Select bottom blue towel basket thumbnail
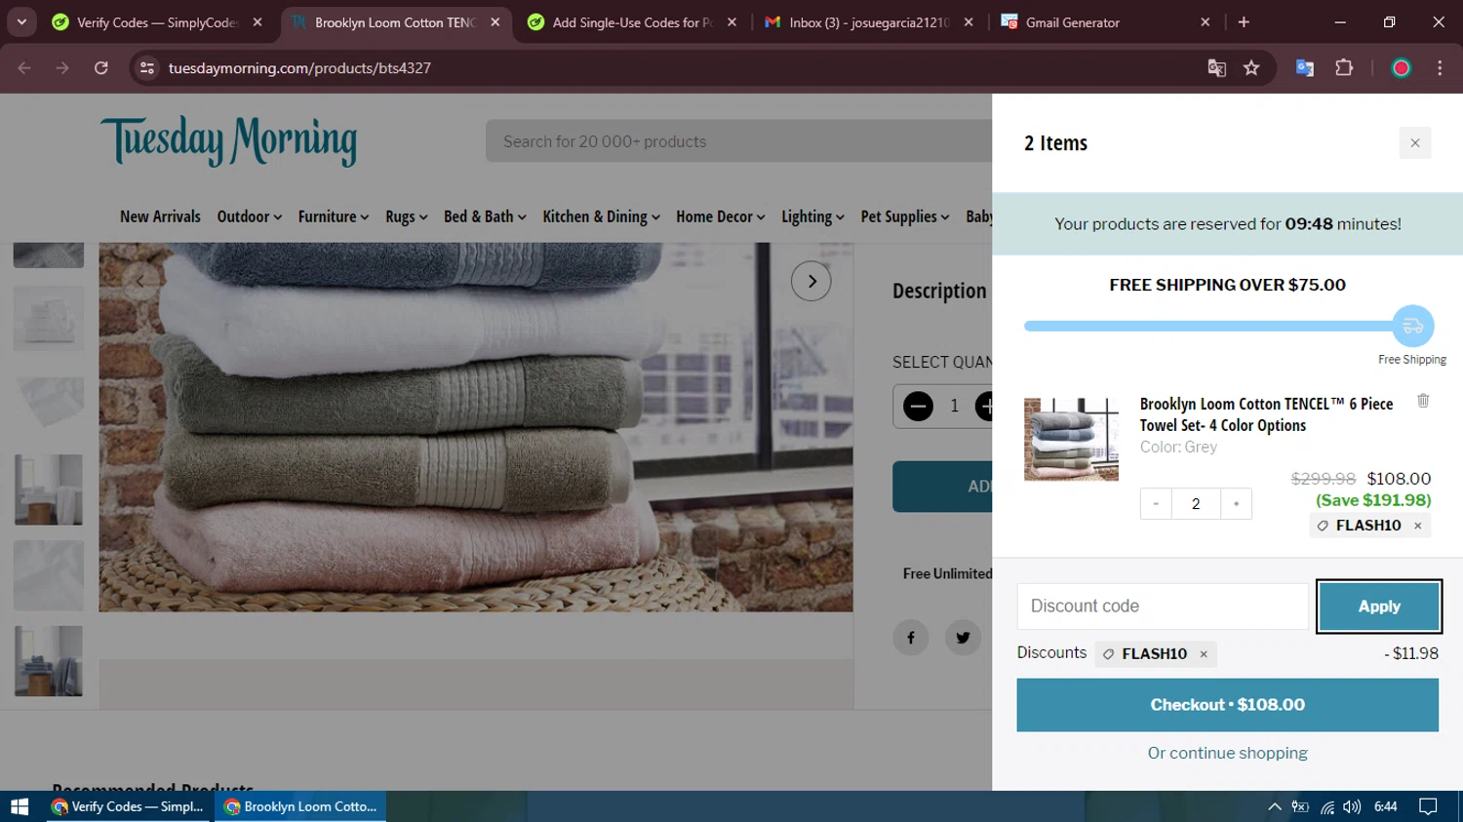 click(48, 661)
